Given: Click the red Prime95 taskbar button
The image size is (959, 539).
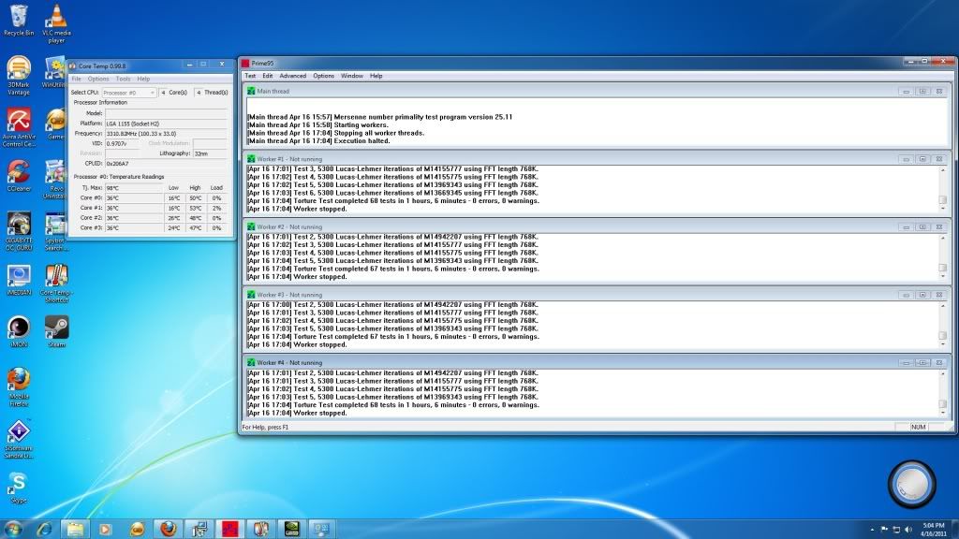Looking at the screenshot, I should 230,529.
